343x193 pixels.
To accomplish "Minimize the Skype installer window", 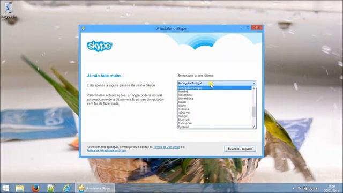I will pyautogui.click(x=241, y=28).
